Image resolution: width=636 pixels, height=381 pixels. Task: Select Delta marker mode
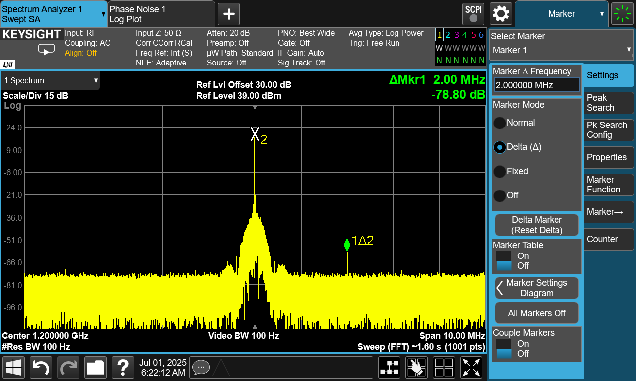[x=499, y=147]
